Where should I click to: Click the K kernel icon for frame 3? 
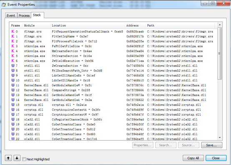pyautogui.click(x=13, y=46)
